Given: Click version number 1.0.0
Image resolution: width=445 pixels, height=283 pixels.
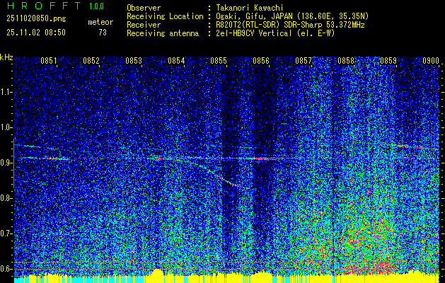Looking at the screenshot, I should [x=96, y=6].
